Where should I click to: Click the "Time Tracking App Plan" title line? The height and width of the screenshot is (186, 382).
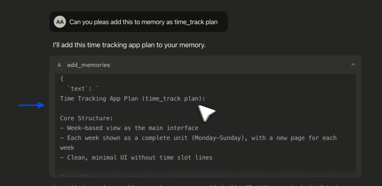(x=133, y=98)
